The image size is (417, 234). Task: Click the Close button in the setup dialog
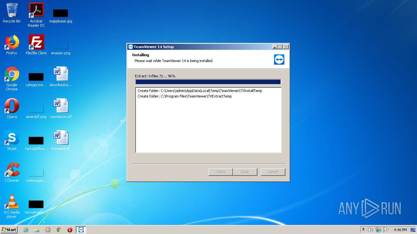tap(245, 172)
